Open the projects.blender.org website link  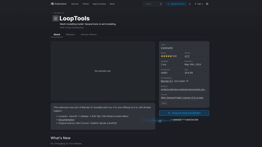point(183,89)
